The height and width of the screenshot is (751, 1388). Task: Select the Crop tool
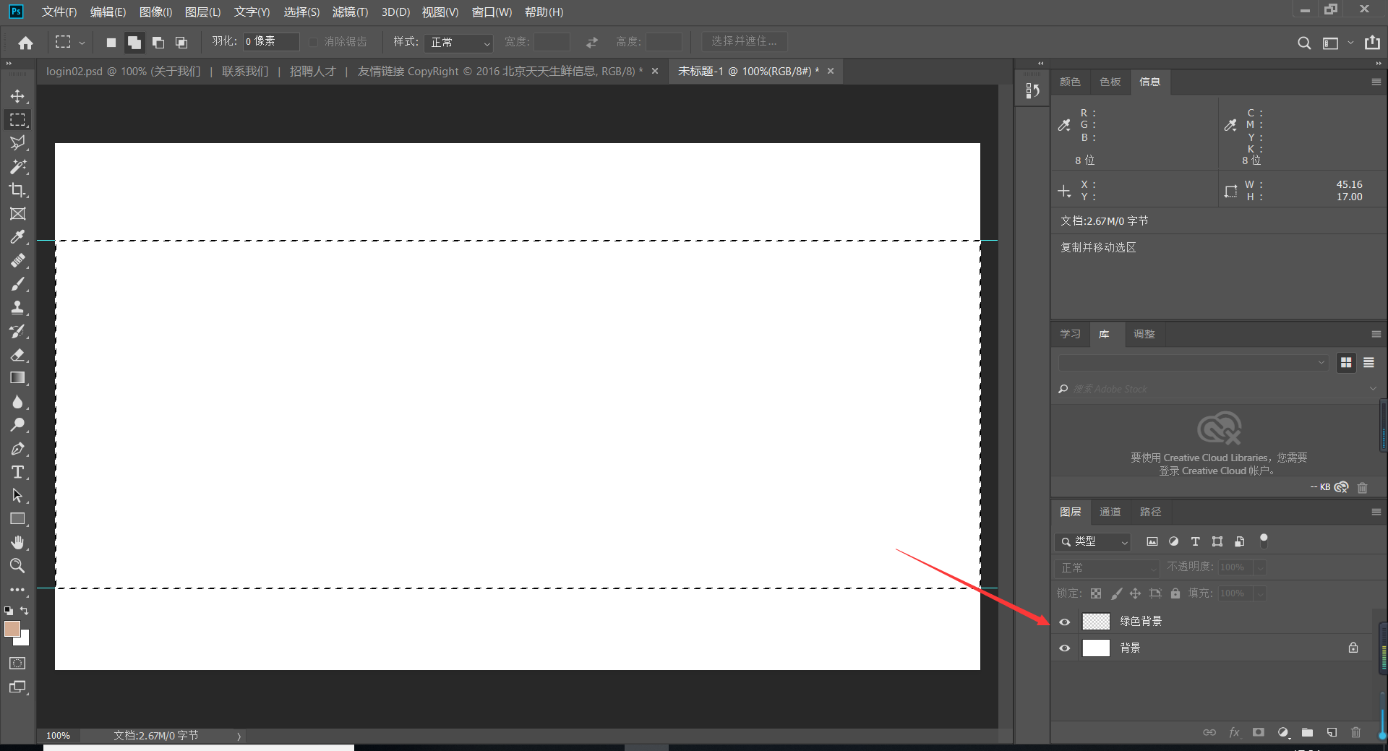pos(17,190)
